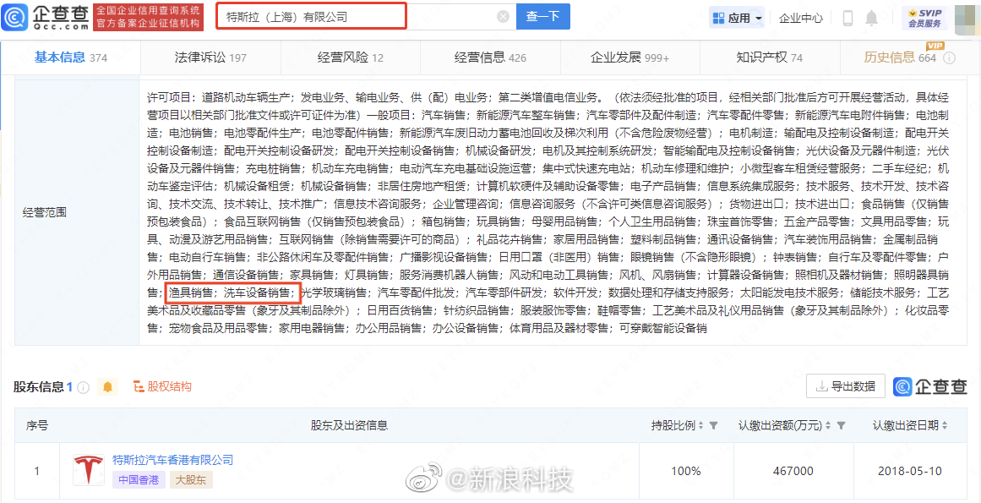Viewport: 981px width, 503px height.
Task: Open the notification bell in header
Action: pos(871,18)
